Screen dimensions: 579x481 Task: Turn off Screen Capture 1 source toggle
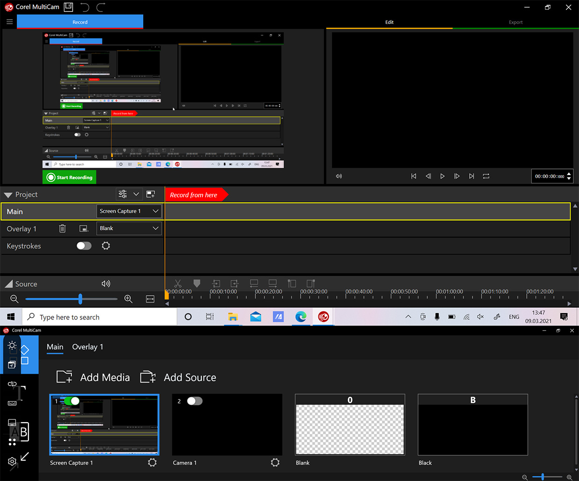tap(71, 401)
